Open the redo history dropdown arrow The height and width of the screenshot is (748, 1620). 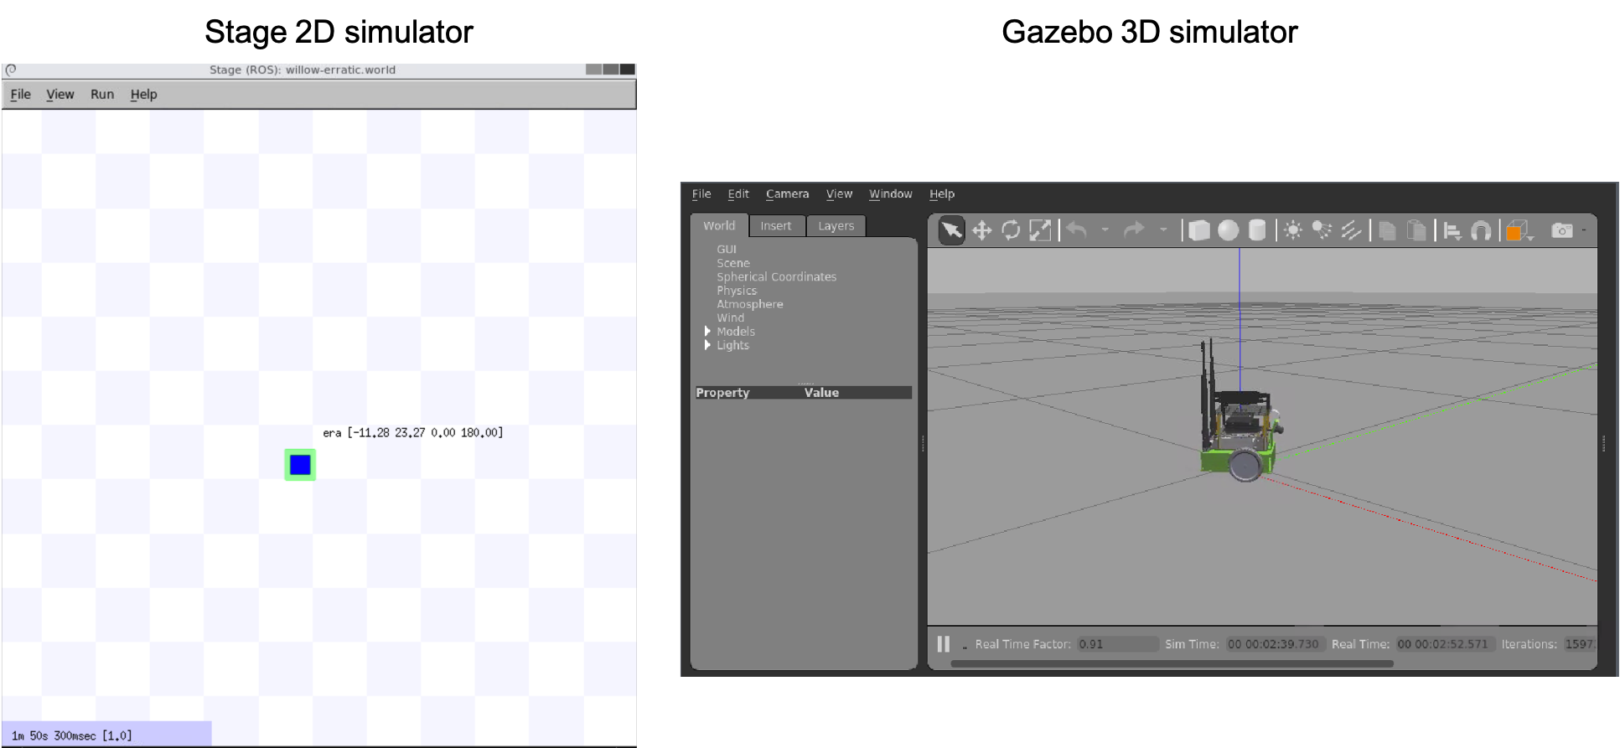pyautogui.click(x=1162, y=230)
